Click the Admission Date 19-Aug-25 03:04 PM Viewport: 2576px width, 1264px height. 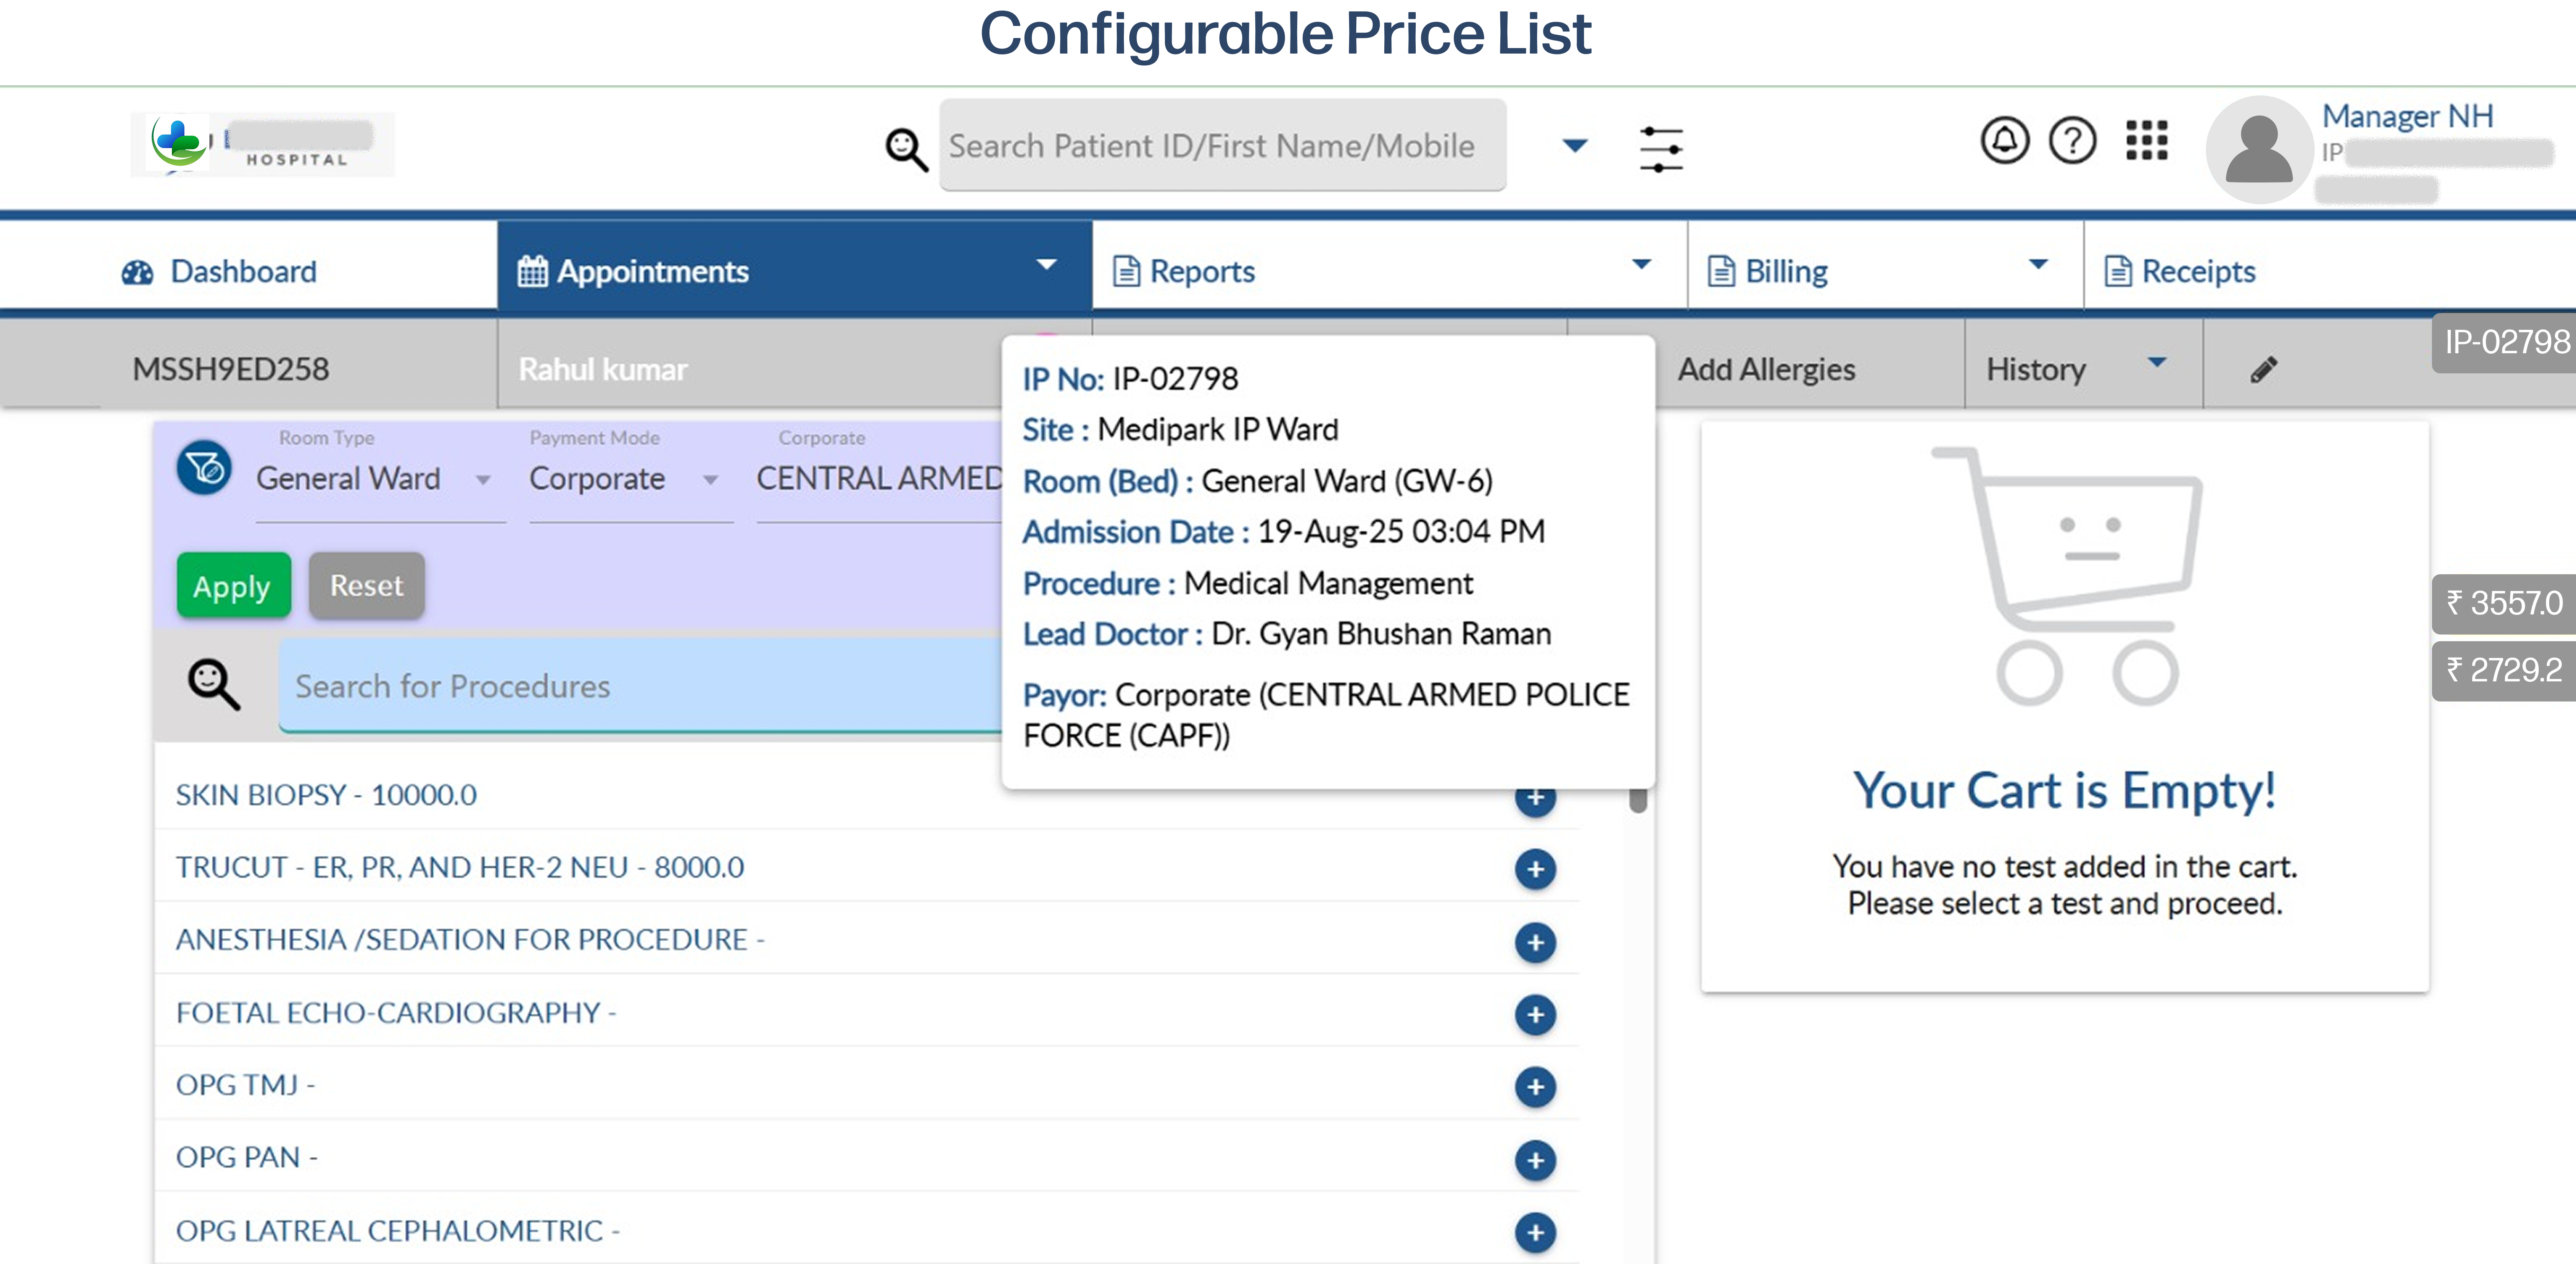coord(1283,532)
